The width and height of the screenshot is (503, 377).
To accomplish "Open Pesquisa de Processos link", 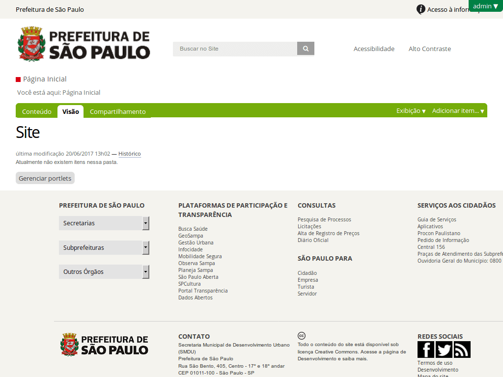I will 324,219.
